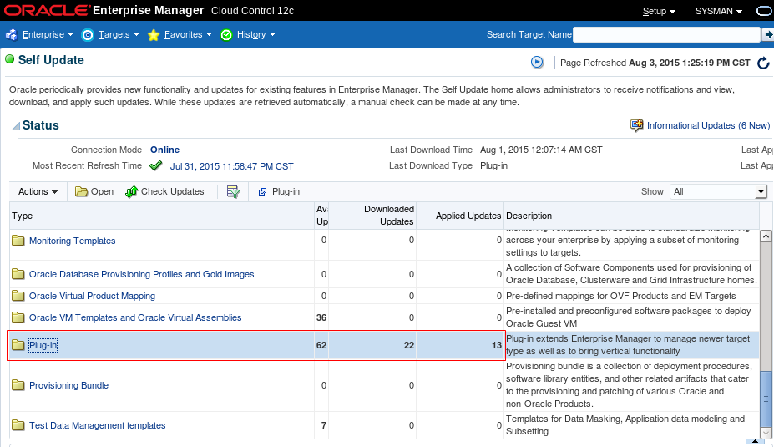Click the Downloaded Updates column header
This screenshot has height=447, width=774.
click(372, 216)
